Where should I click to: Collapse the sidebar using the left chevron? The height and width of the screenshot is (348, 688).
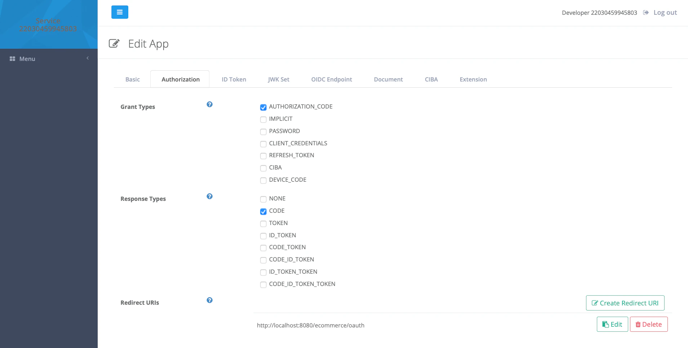(x=88, y=57)
